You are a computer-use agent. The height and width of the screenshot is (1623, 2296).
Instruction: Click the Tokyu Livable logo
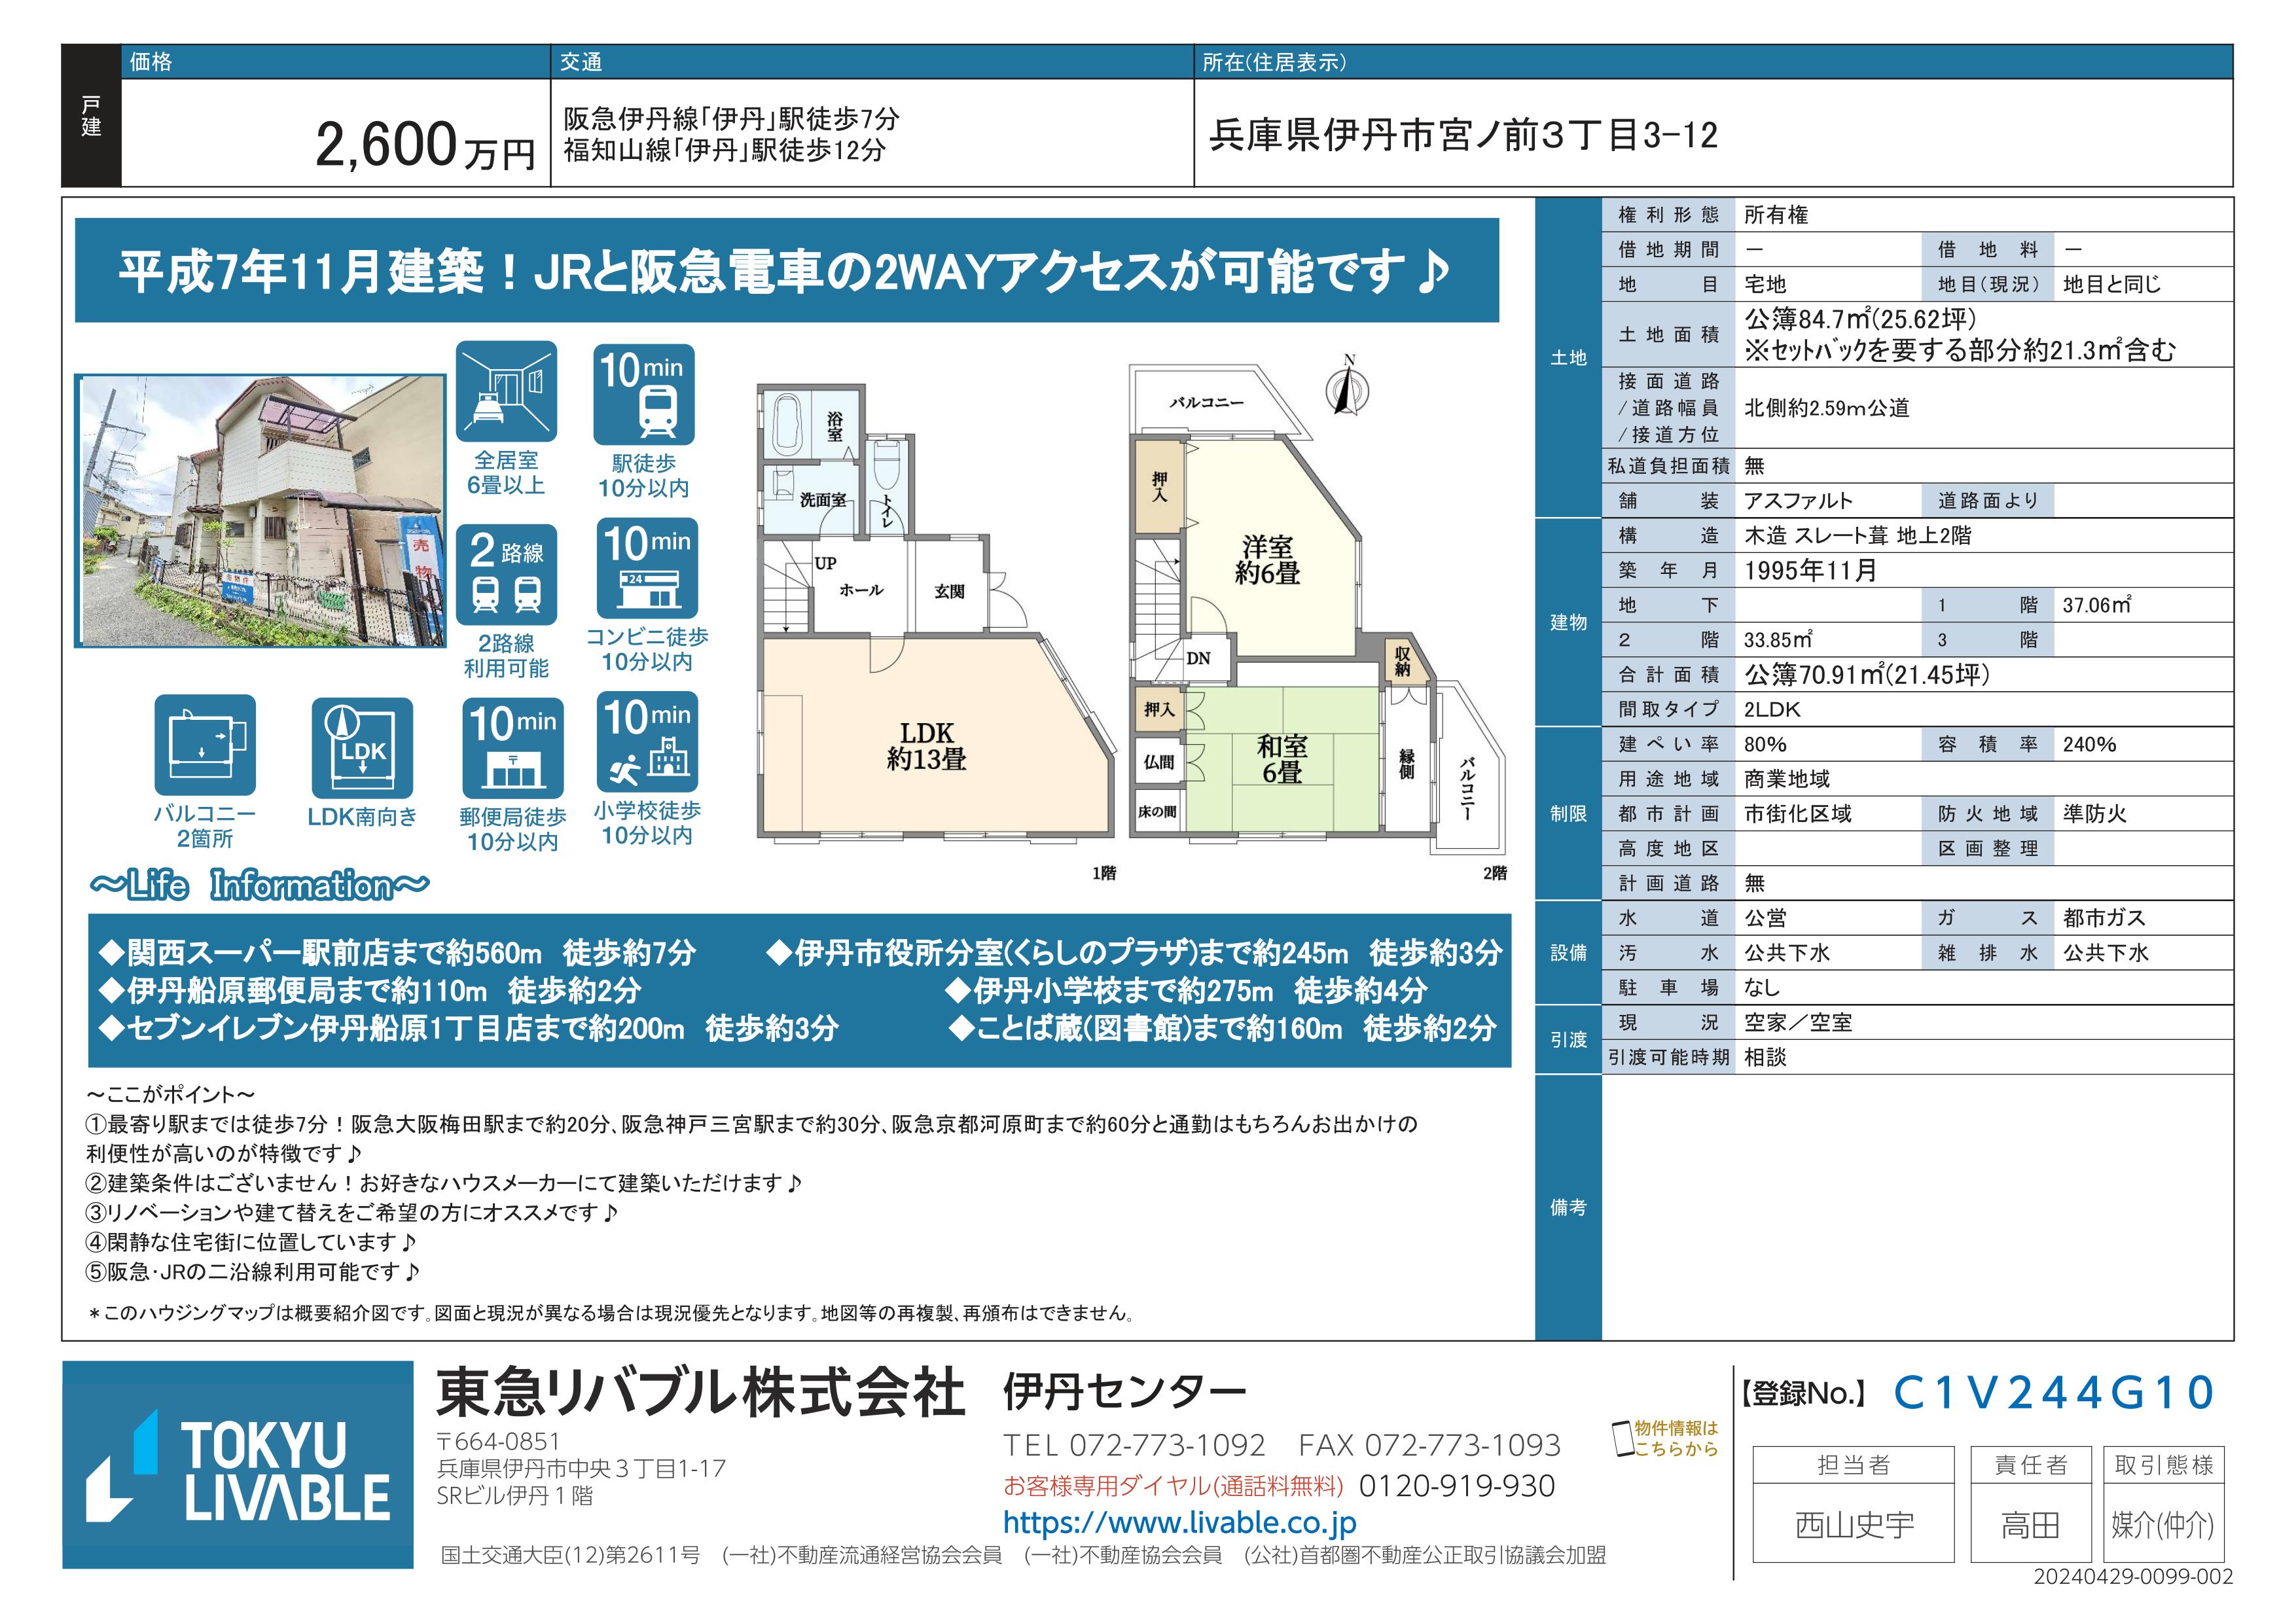[x=238, y=1464]
